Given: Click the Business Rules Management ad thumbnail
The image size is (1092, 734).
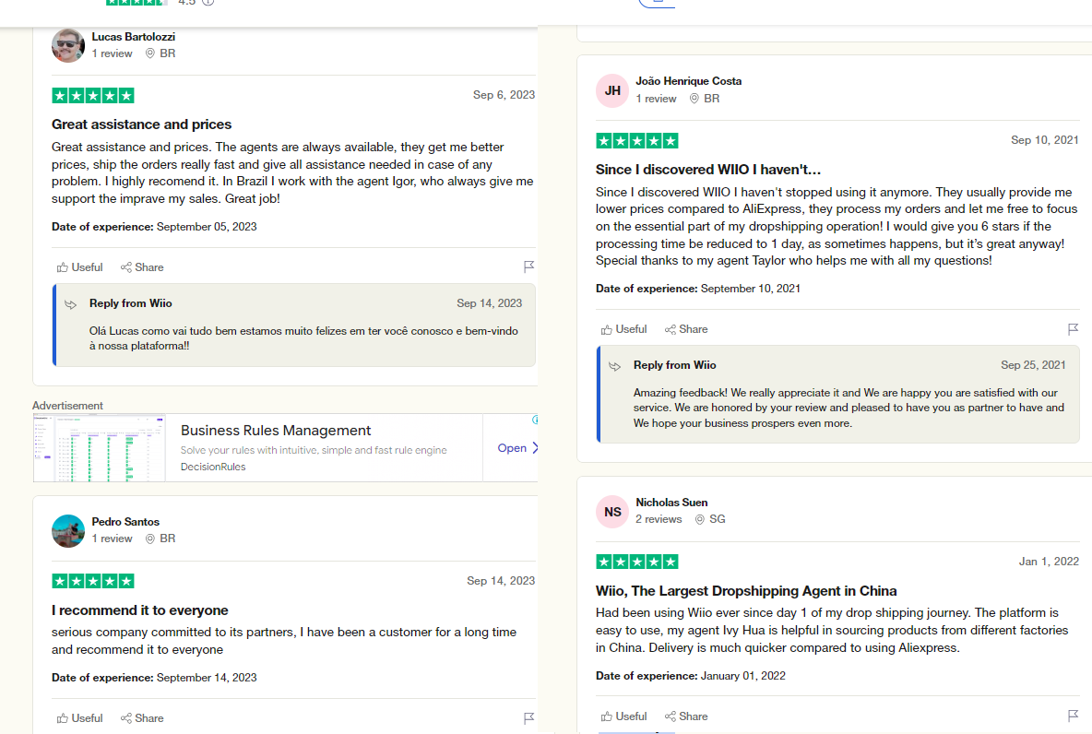Looking at the screenshot, I should pos(100,448).
